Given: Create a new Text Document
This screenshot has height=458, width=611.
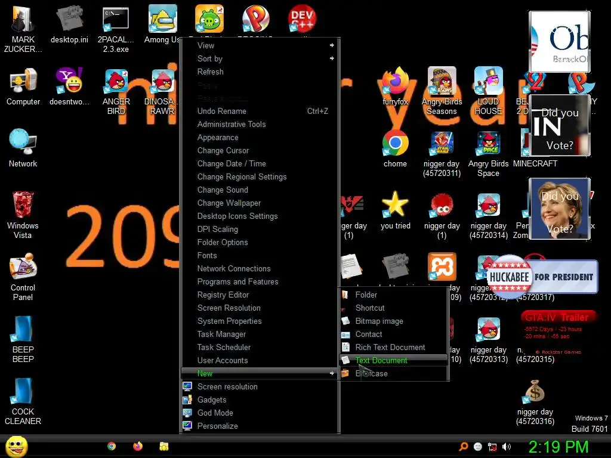Looking at the screenshot, I should pos(394,360).
